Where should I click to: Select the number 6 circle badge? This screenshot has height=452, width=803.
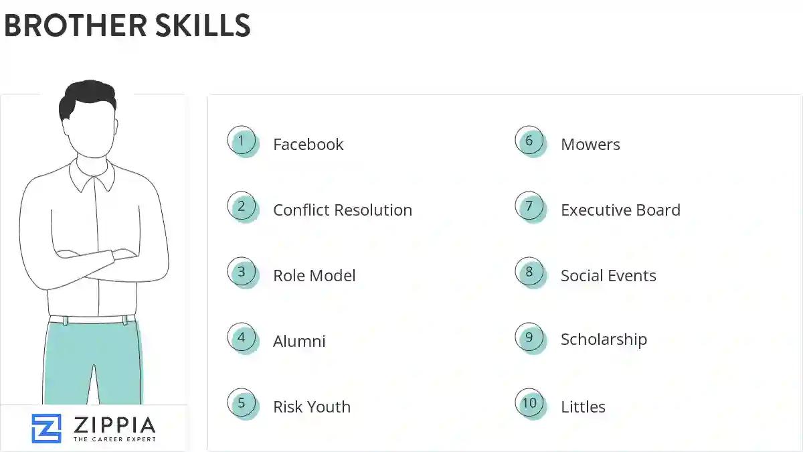[x=529, y=141]
